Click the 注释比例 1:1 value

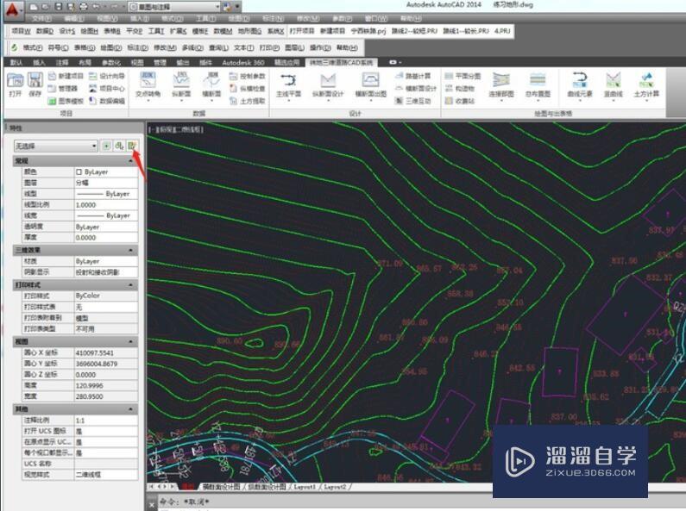pyautogui.click(x=106, y=421)
